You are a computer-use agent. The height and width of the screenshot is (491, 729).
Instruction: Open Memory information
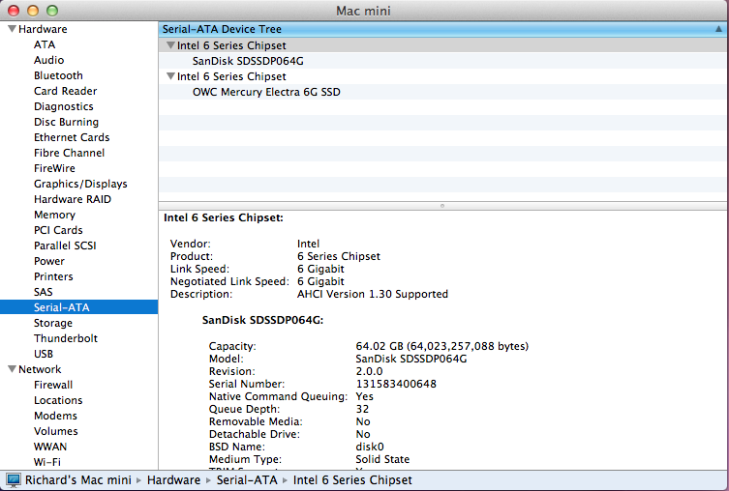[54, 215]
